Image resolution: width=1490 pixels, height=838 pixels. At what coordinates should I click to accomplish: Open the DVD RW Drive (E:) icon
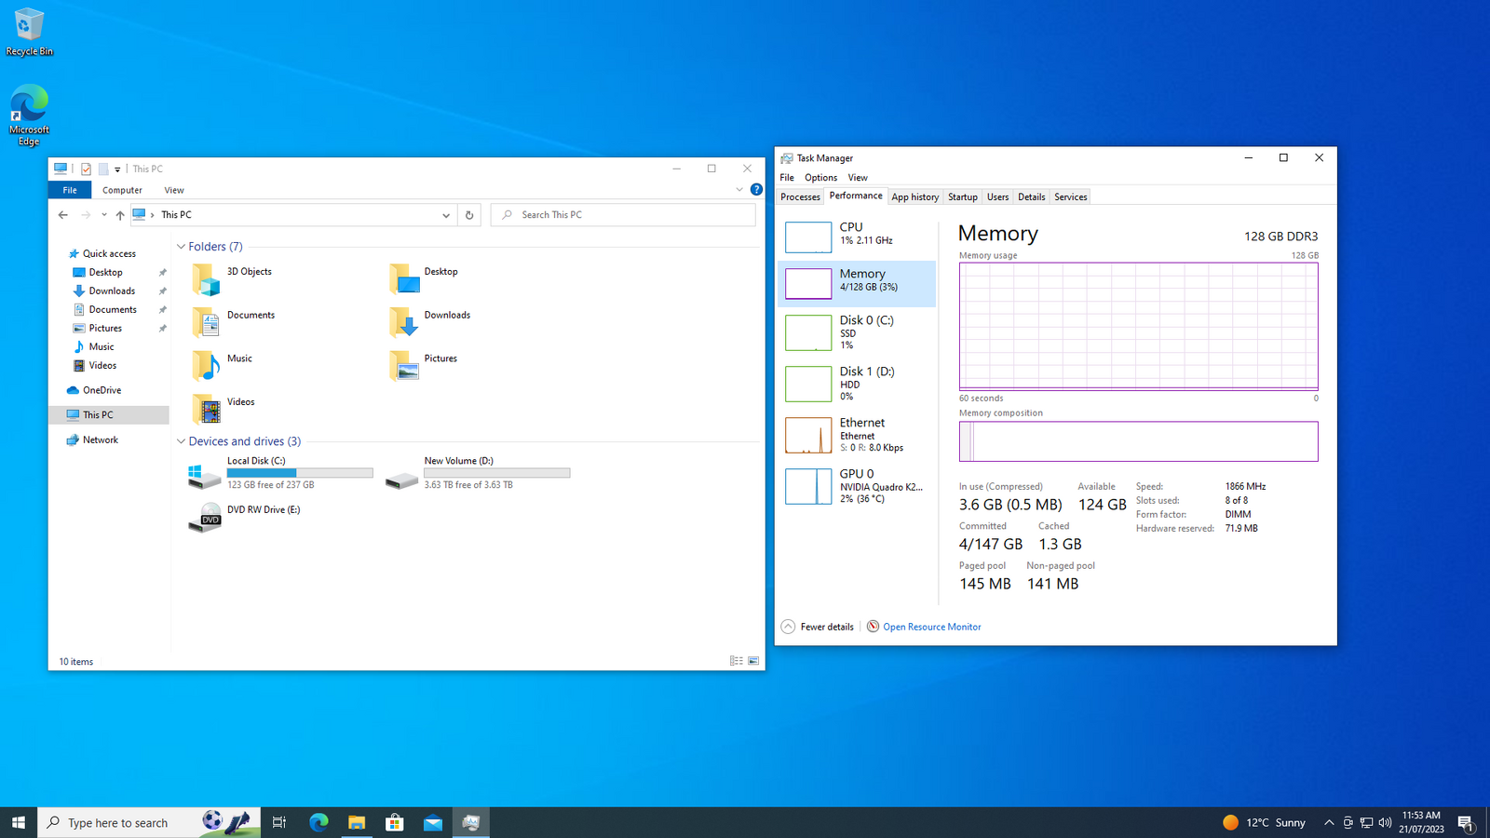pyautogui.click(x=205, y=517)
